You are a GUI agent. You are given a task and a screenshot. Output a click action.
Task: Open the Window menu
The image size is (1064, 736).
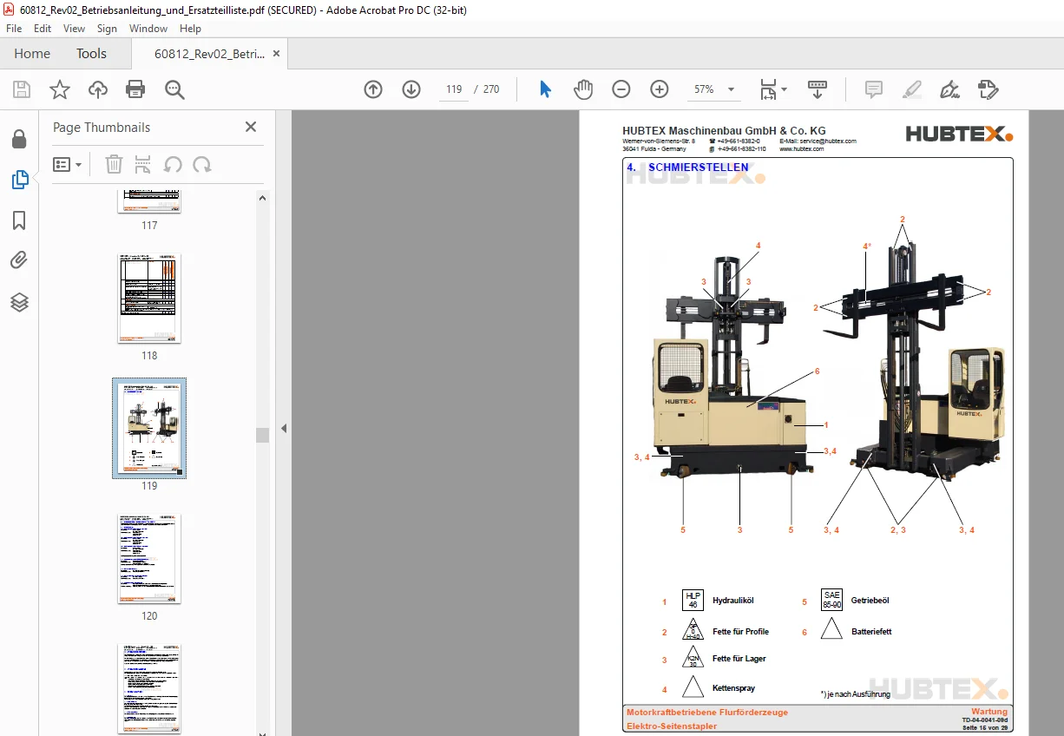pos(148,29)
